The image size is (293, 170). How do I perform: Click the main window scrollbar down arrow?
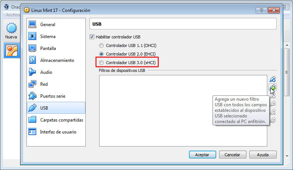(x=287, y=156)
